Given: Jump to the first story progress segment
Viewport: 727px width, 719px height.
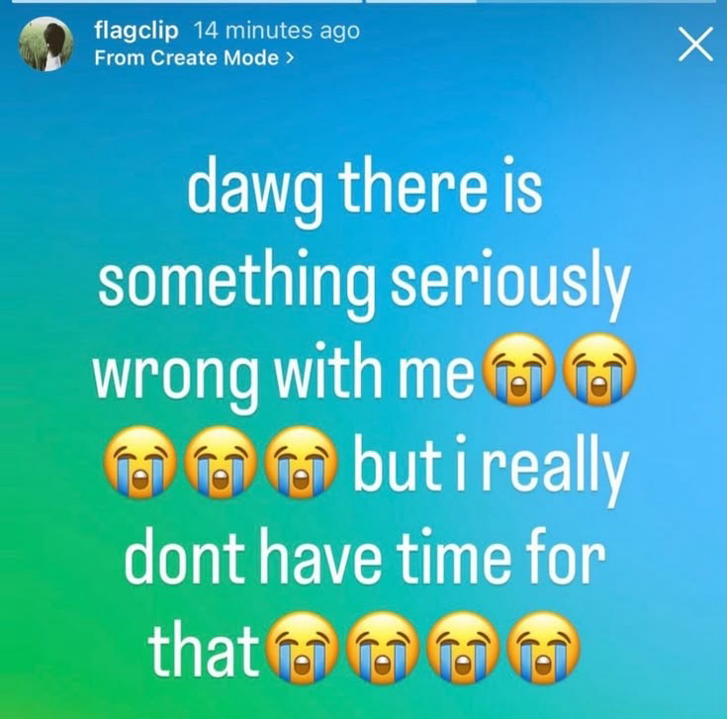Looking at the screenshot, I should pos(186,1).
